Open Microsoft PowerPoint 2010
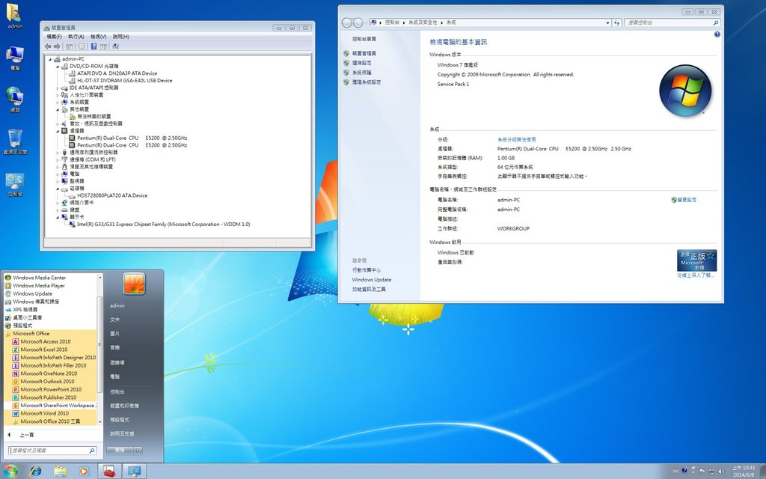 tap(51, 389)
